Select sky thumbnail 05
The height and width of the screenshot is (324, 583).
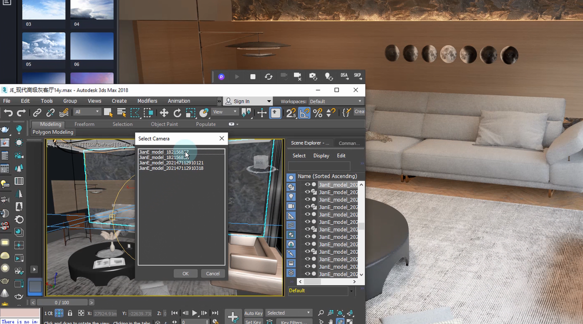tap(44, 46)
